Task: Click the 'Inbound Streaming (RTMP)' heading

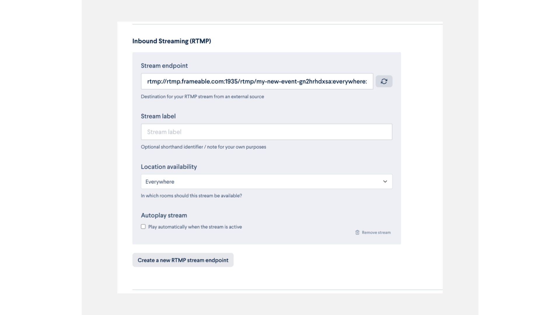Action: 171,41
